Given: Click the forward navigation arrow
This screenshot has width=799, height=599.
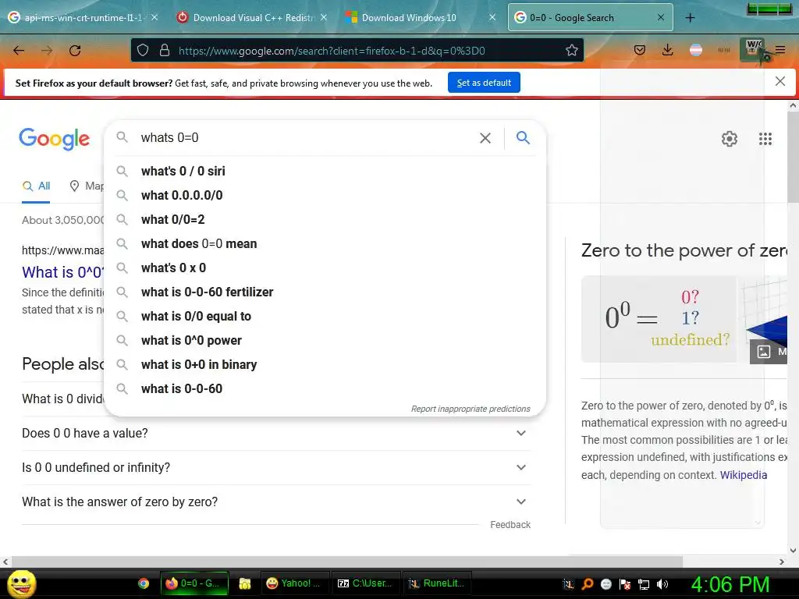Looking at the screenshot, I should (47, 51).
